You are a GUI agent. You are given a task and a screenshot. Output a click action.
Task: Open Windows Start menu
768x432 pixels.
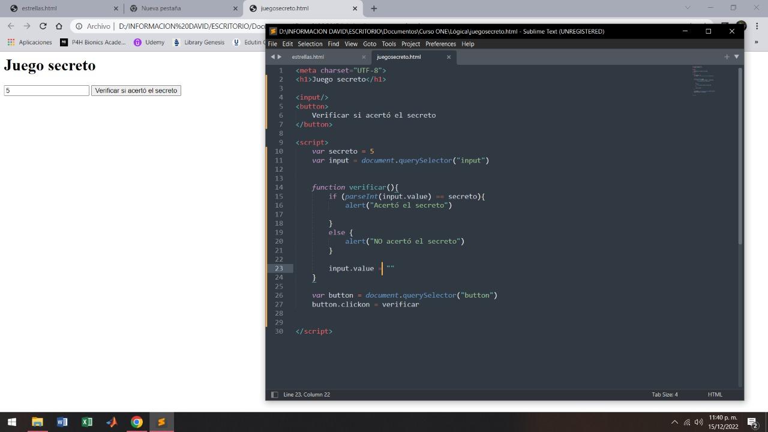click(x=12, y=422)
